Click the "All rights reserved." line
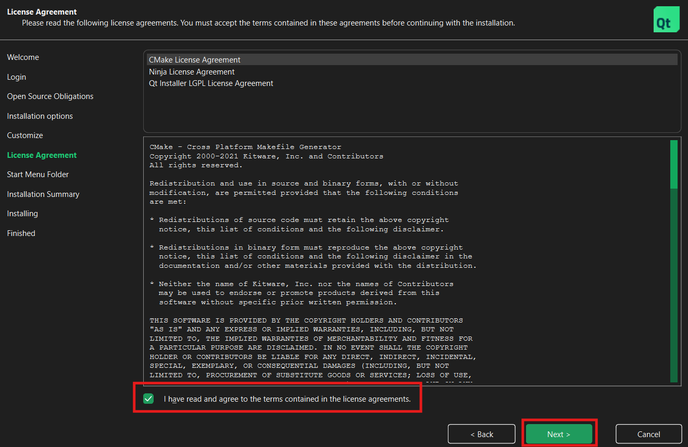688x447 pixels. pos(196,165)
